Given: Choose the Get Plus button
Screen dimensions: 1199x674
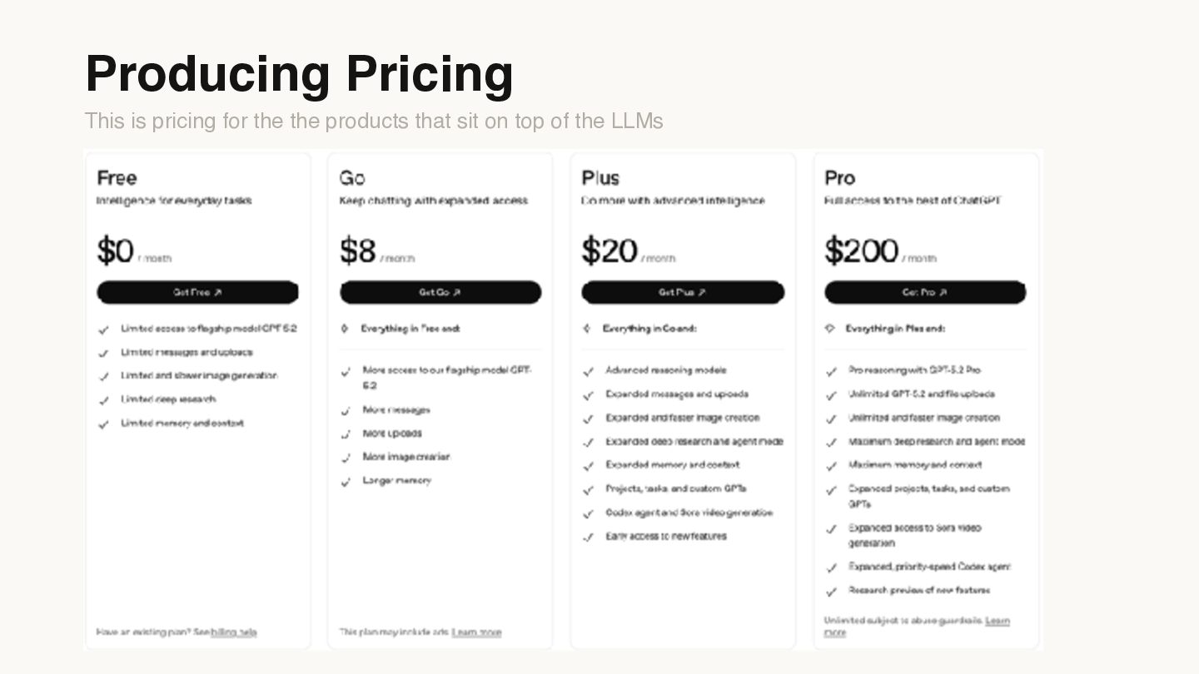Looking at the screenshot, I should pos(683,292).
